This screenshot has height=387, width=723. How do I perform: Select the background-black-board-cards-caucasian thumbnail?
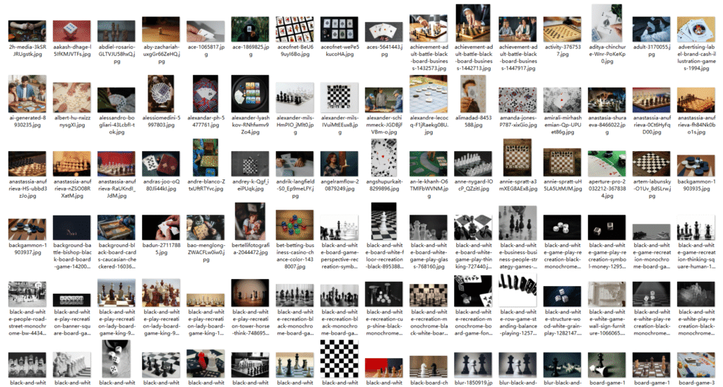pyautogui.click(x=116, y=227)
